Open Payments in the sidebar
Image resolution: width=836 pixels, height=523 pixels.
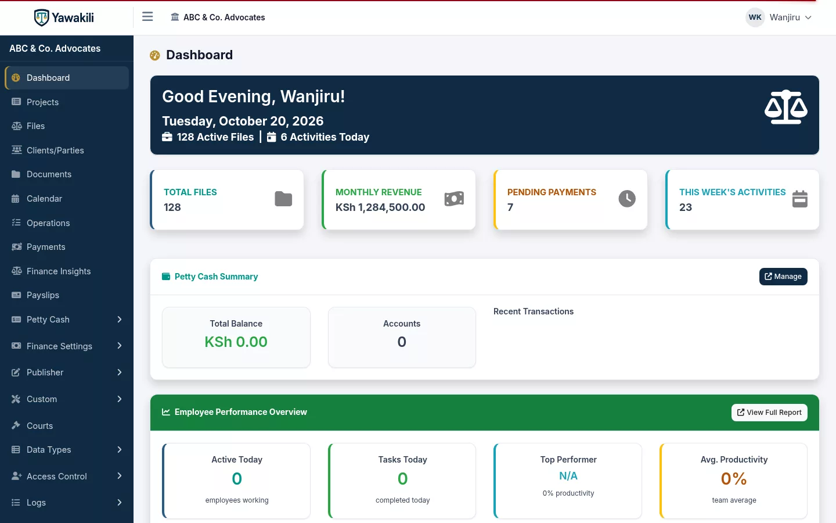[x=67, y=247]
